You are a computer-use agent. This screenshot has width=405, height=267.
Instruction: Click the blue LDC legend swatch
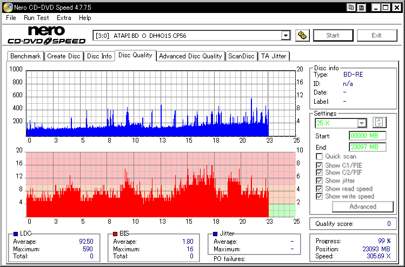pyautogui.click(x=16, y=234)
